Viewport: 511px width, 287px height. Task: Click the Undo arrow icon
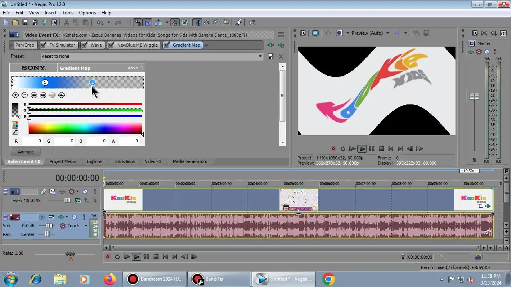pyautogui.click(x=100, y=23)
